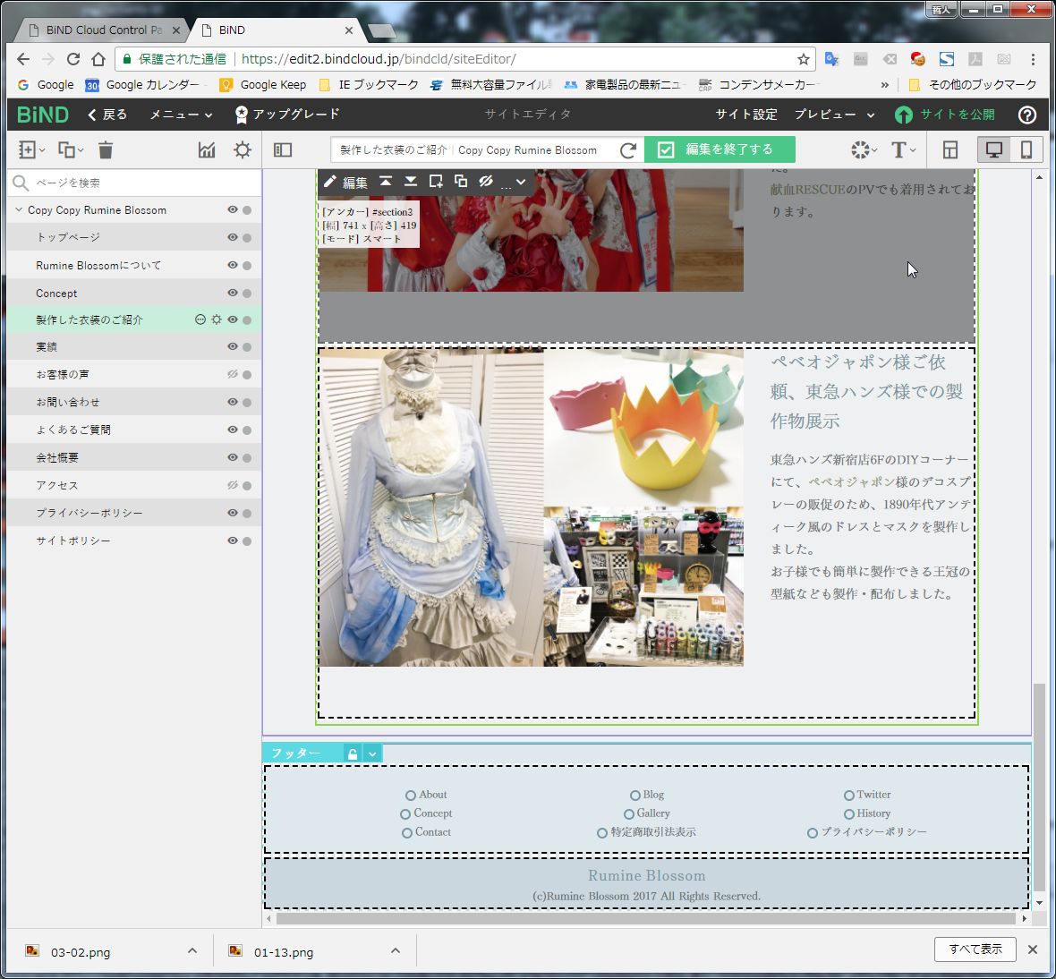Screen dimensions: 1056x979
Task: Expand hidden bookmarks with double chevron
Action: 884,85
